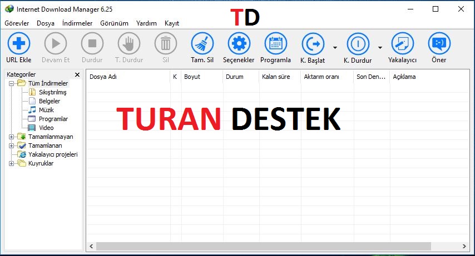Click the Tam. Sil broom icon

[202, 43]
